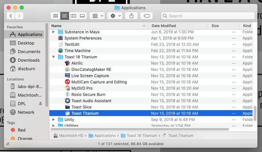This screenshot has height=152, width=262.
Task: Collapse the Toast 18 Titanium folder
Action: pyautogui.click(x=53, y=57)
